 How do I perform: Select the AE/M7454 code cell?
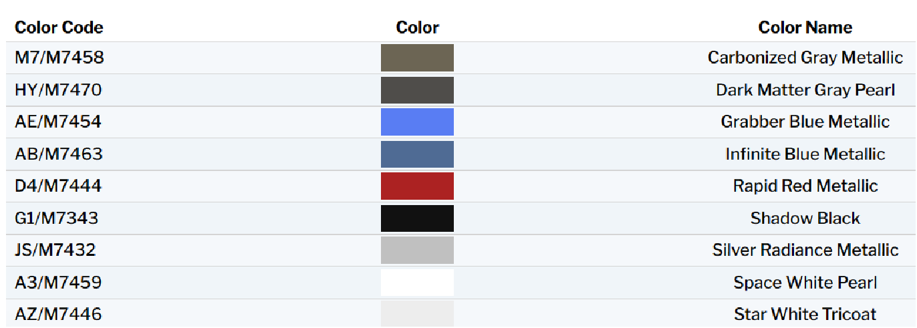tap(59, 122)
